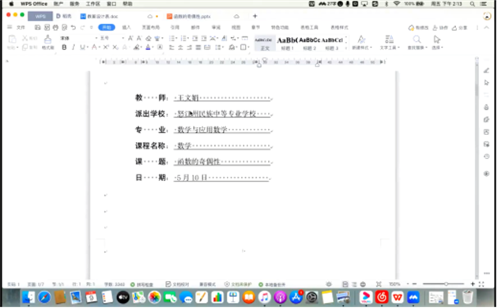Click the superscript X² icon

tap(106, 47)
